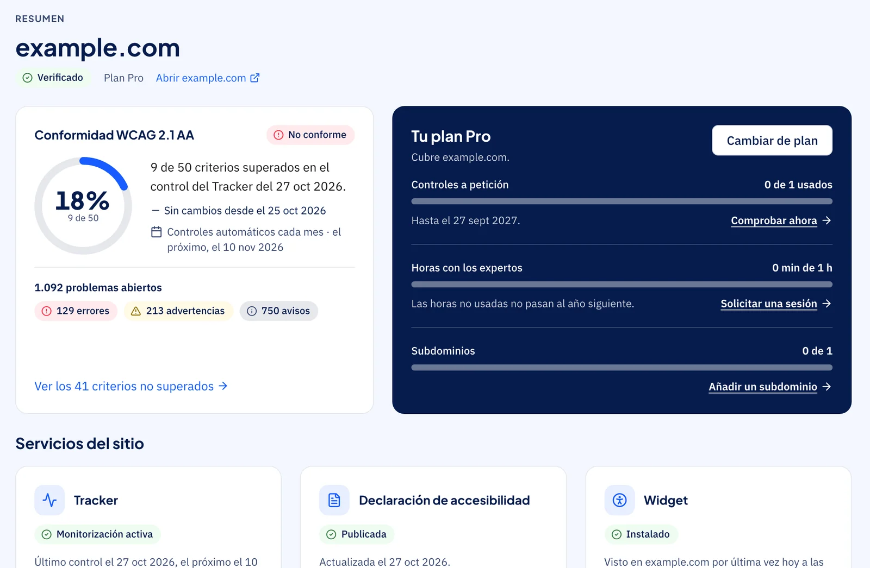Click the info circle in 750 avisos

252,311
